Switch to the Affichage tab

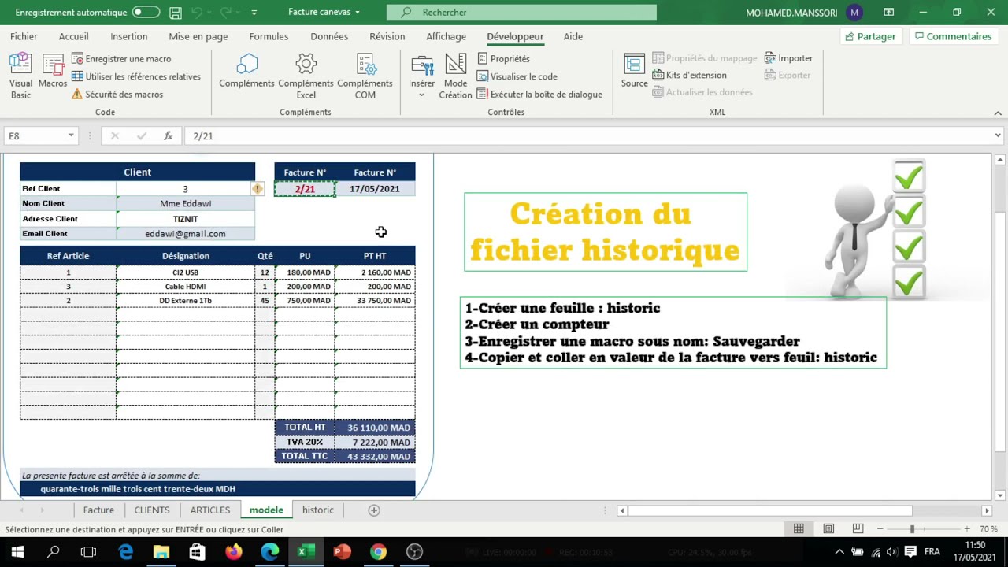(446, 36)
